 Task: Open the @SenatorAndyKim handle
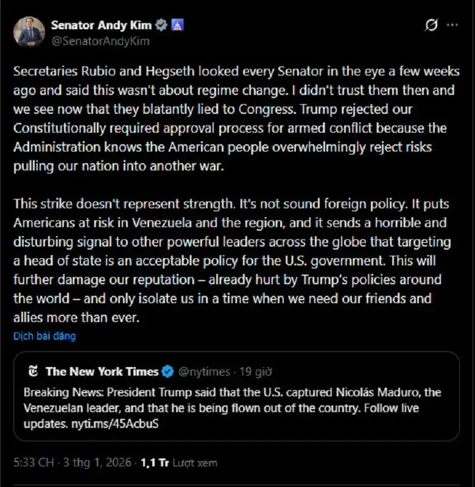(x=100, y=41)
